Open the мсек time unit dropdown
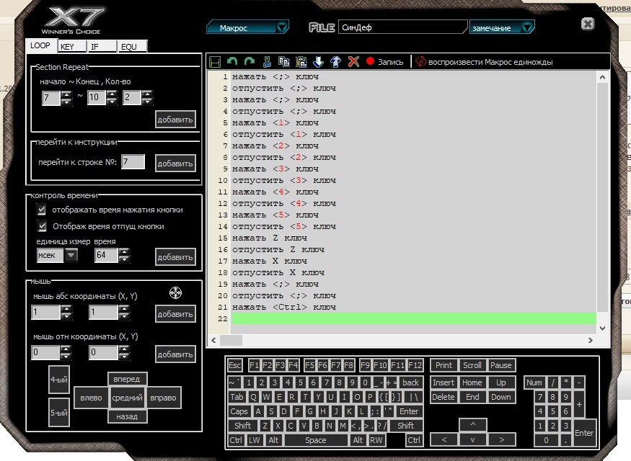 point(58,255)
